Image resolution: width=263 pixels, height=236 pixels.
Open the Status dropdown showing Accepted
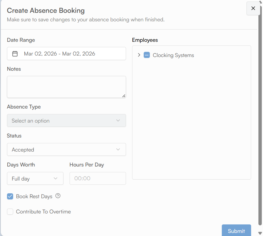(66, 149)
